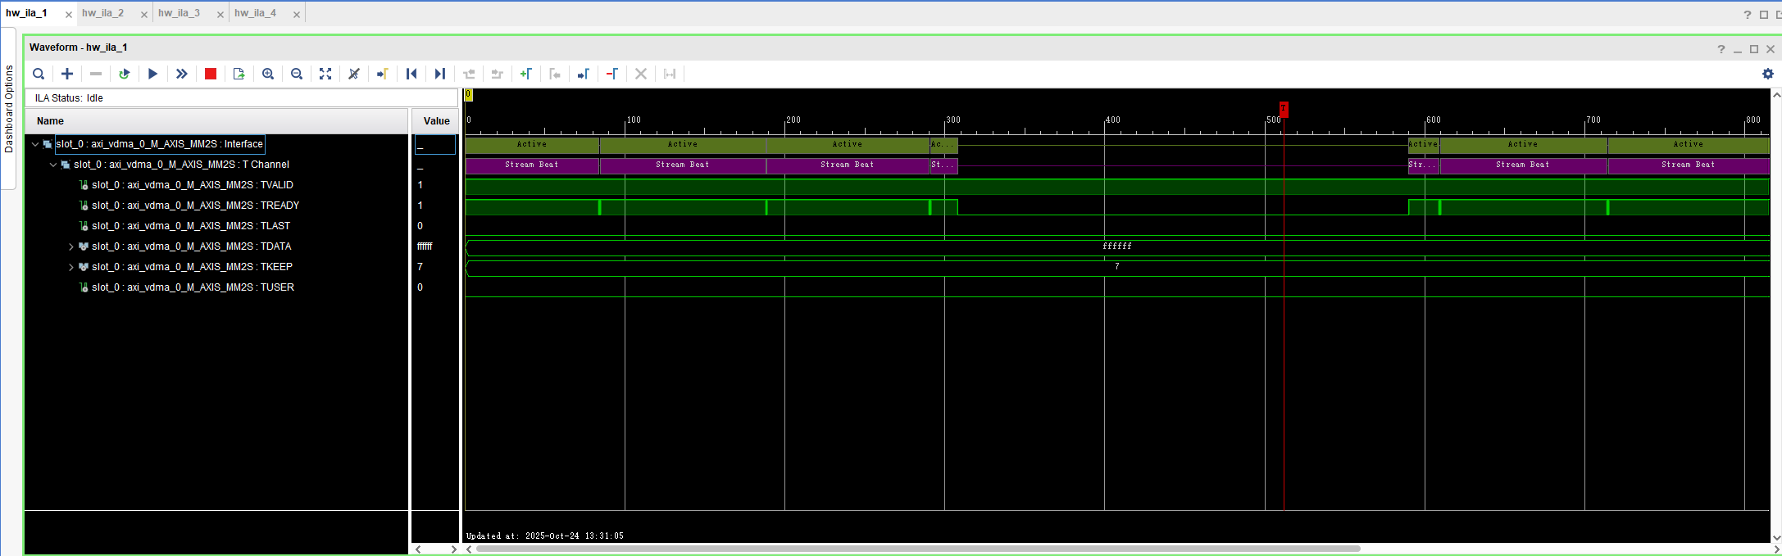The width and height of the screenshot is (1782, 556).
Task: Jump to previous transition icon
Action: click(x=469, y=74)
